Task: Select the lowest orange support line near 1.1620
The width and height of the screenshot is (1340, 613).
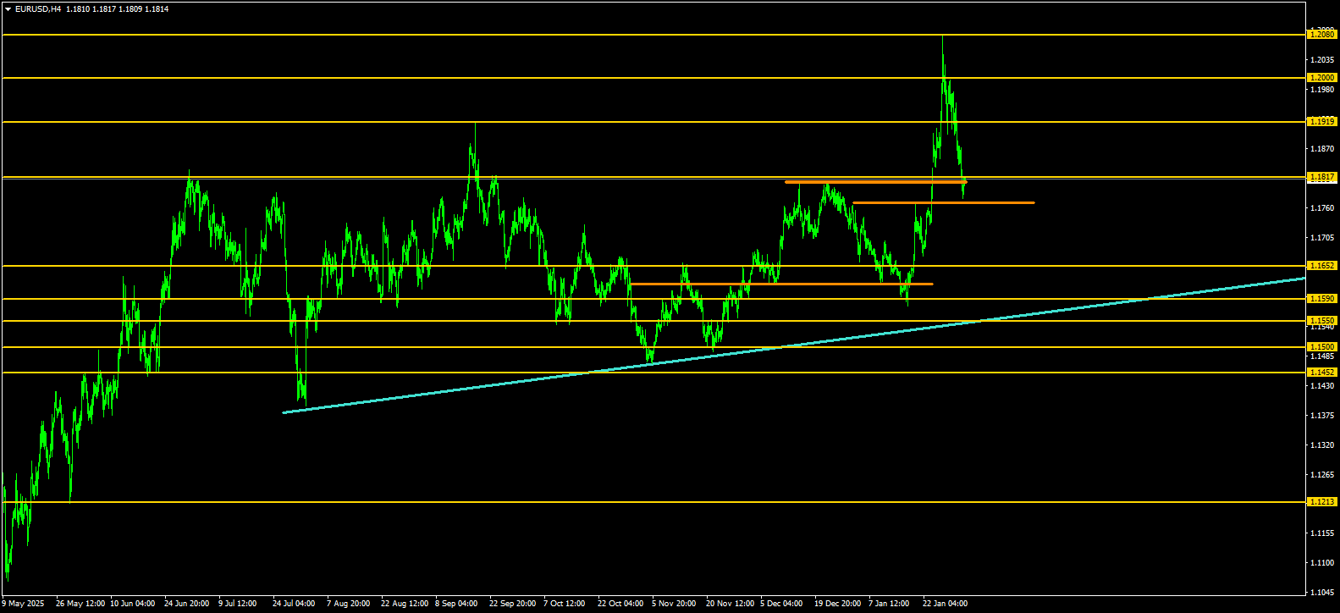Action: click(x=781, y=284)
